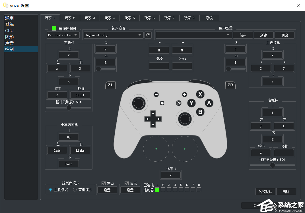Click the ZR icon beside controller
Viewport: 305px width, 213px height.
(230, 85)
